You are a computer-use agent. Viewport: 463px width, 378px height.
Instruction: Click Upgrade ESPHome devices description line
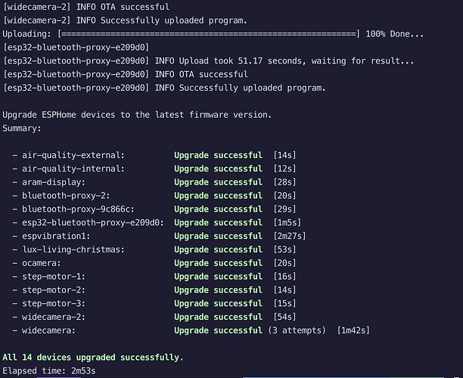137,115
